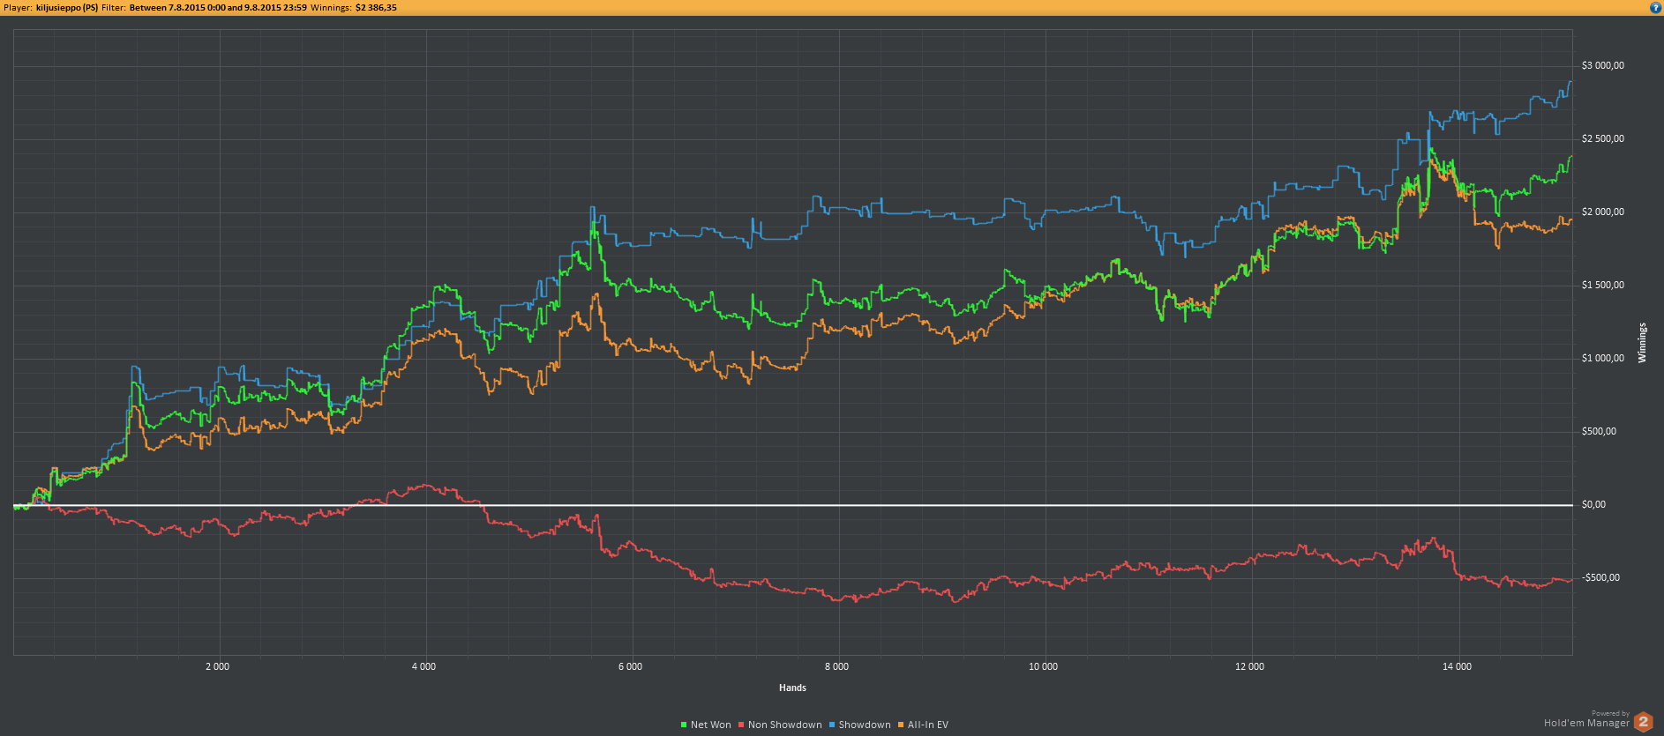Click the Winnings total $2 386,35 in header

click(376, 8)
